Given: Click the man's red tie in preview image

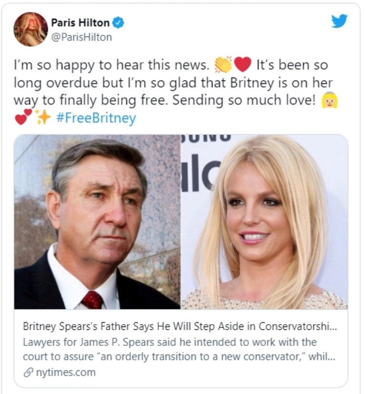Looking at the screenshot, I should pyautogui.click(x=92, y=300).
